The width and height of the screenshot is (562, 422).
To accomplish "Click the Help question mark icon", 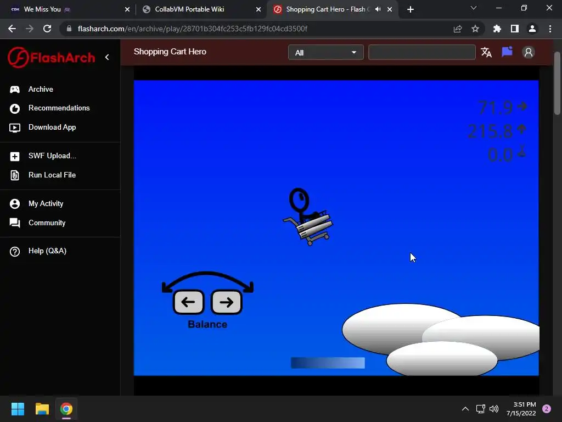I will [15, 252].
